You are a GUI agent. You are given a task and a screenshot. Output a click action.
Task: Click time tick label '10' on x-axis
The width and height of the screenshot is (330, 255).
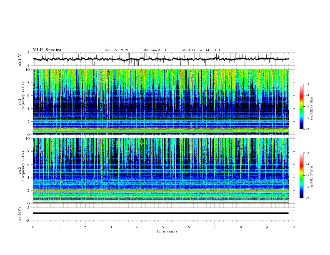(293, 227)
